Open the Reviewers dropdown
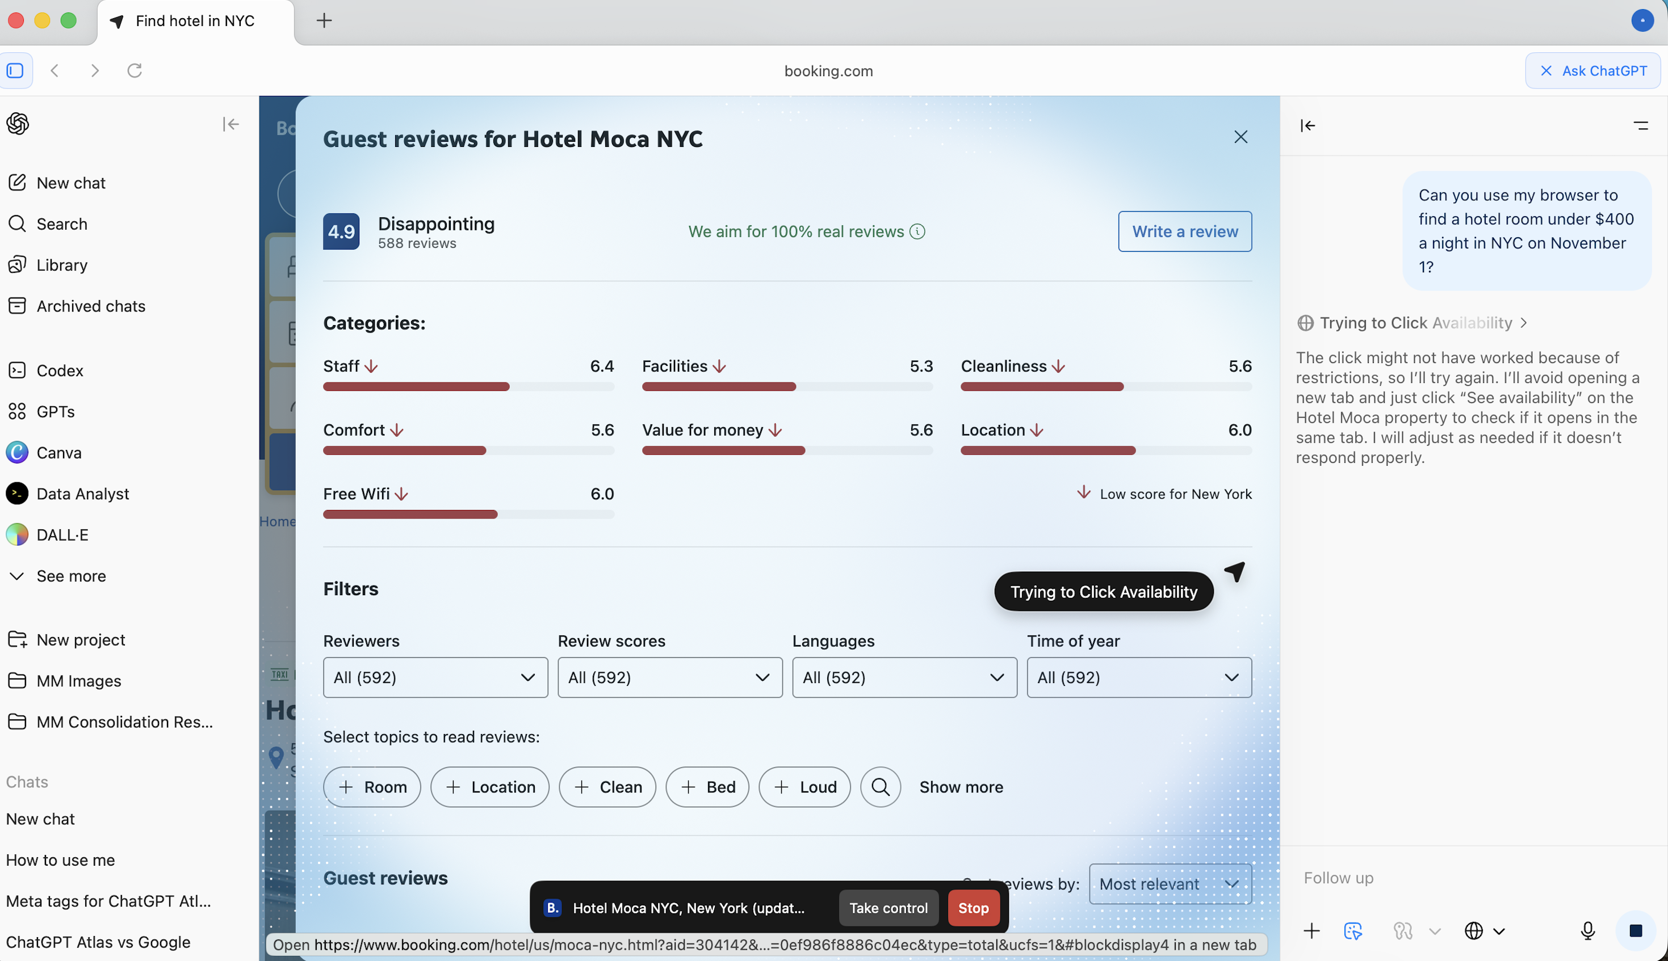1668x961 pixels. click(x=435, y=677)
